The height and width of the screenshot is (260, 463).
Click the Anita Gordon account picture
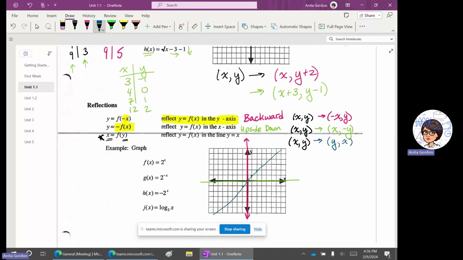tap(334, 5)
